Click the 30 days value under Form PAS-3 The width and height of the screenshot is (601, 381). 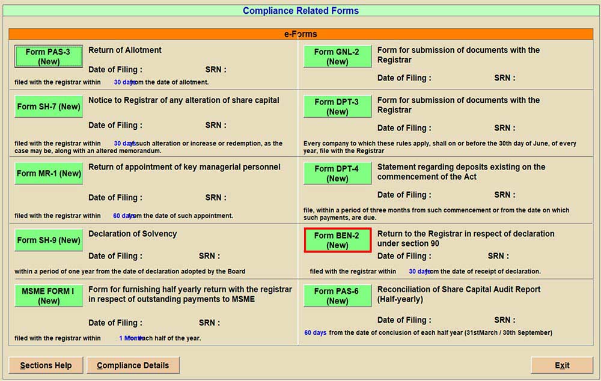[x=124, y=82]
